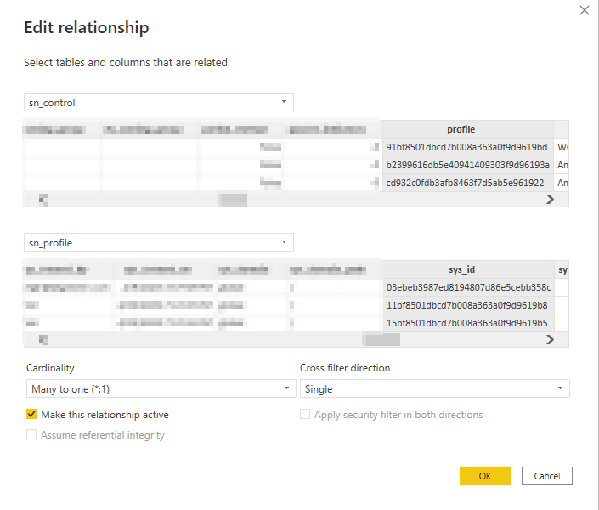Click the Cardinality label
The height and width of the screenshot is (510, 599).
click(50, 368)
